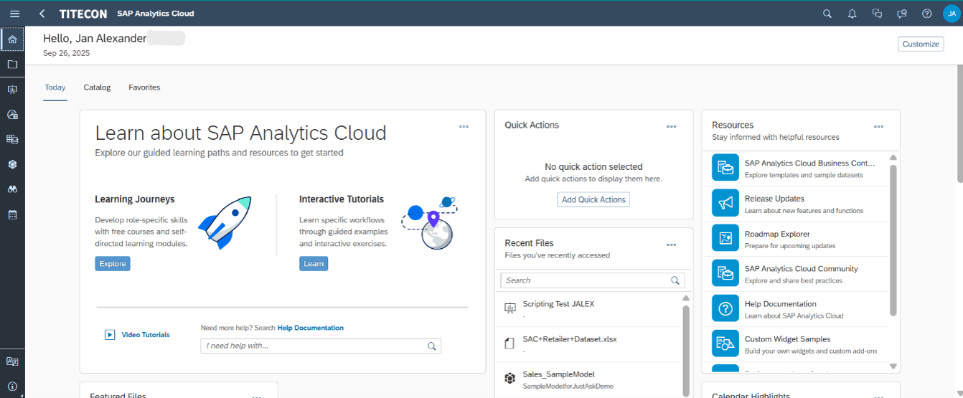Open the Video Tutorials link
The image size is (963, 398).
[x=146, y=335]
